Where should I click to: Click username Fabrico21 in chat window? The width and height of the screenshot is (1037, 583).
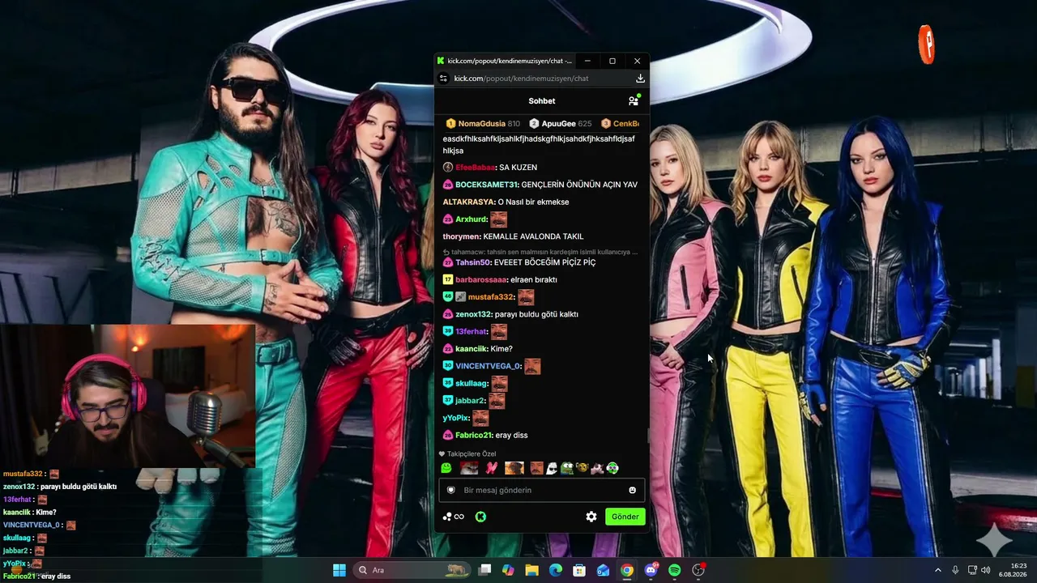click(x=474, y=436)
